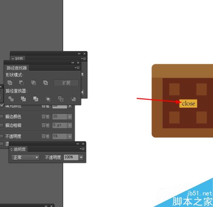Open the 路径查找器 panel flyout menu

pos(78,68)
